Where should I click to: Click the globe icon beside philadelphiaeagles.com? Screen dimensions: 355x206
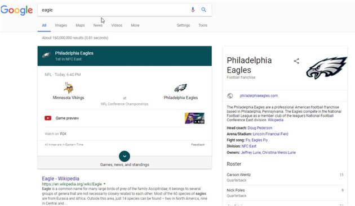click(x=230, y=95)
